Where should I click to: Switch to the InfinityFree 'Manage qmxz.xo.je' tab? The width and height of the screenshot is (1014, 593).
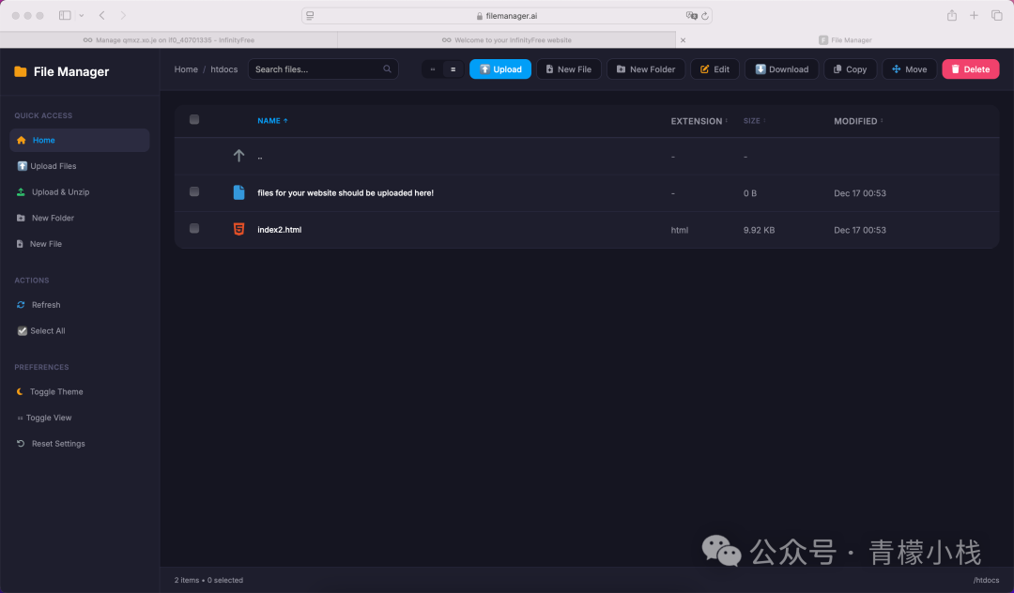click(x=168, y=40)
